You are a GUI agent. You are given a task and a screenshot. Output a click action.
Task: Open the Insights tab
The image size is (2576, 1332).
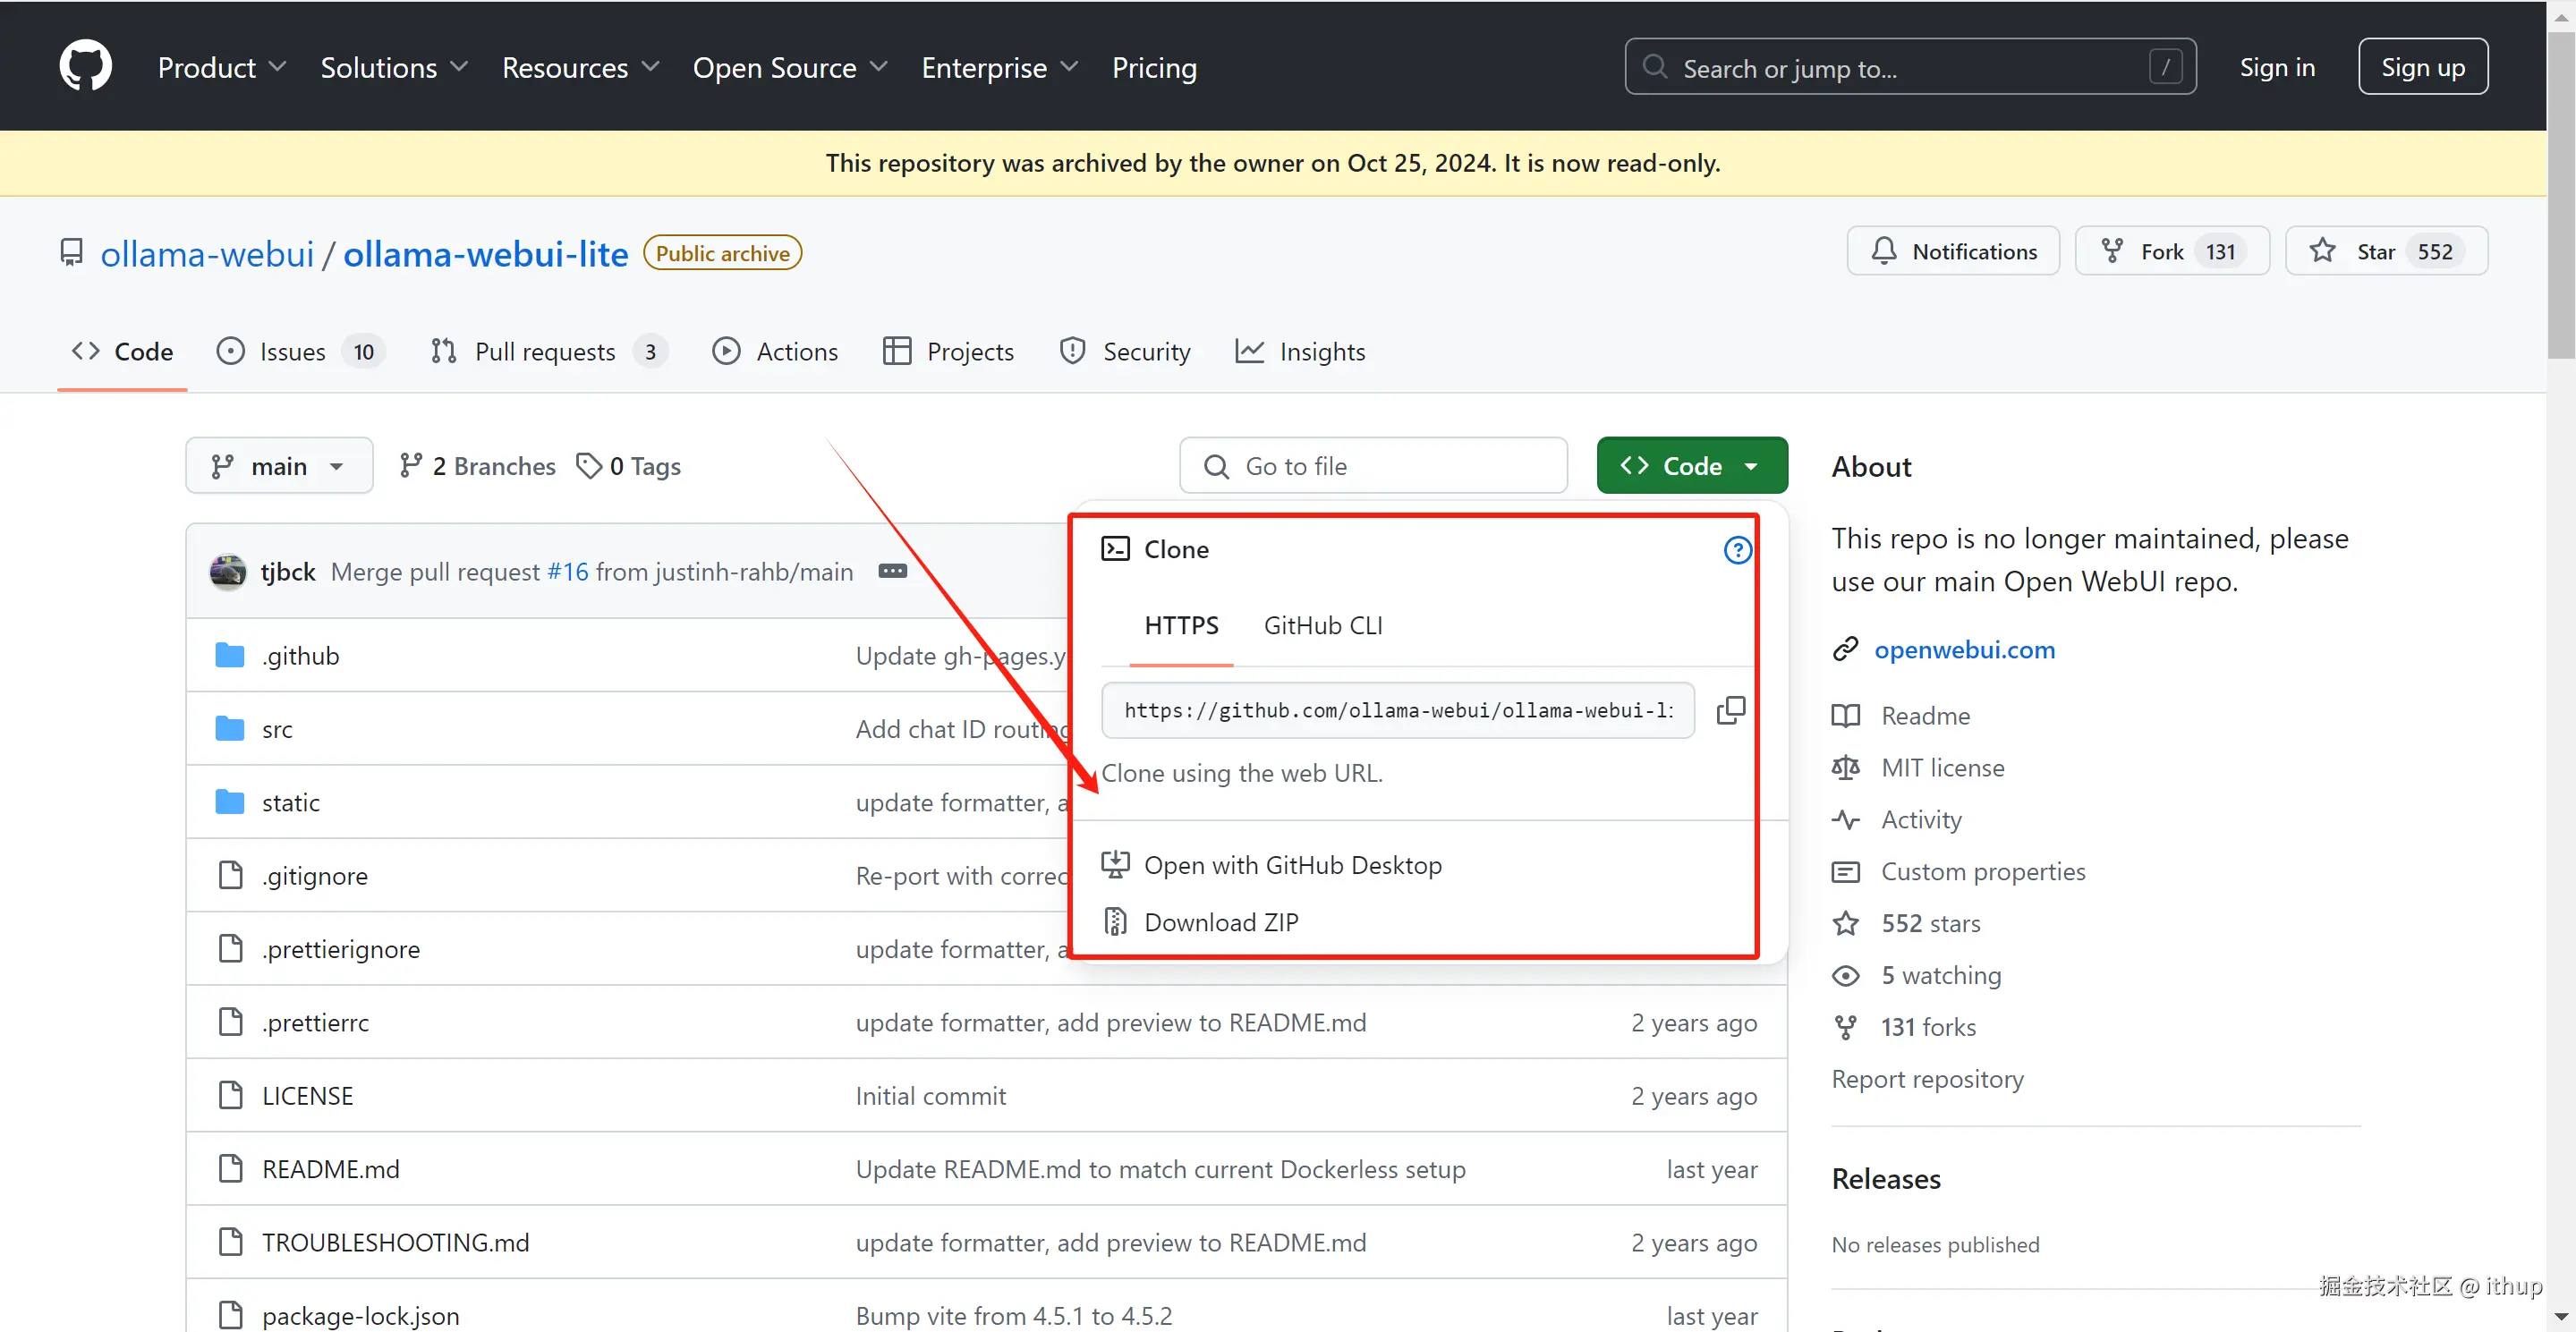pos(1321,352)
